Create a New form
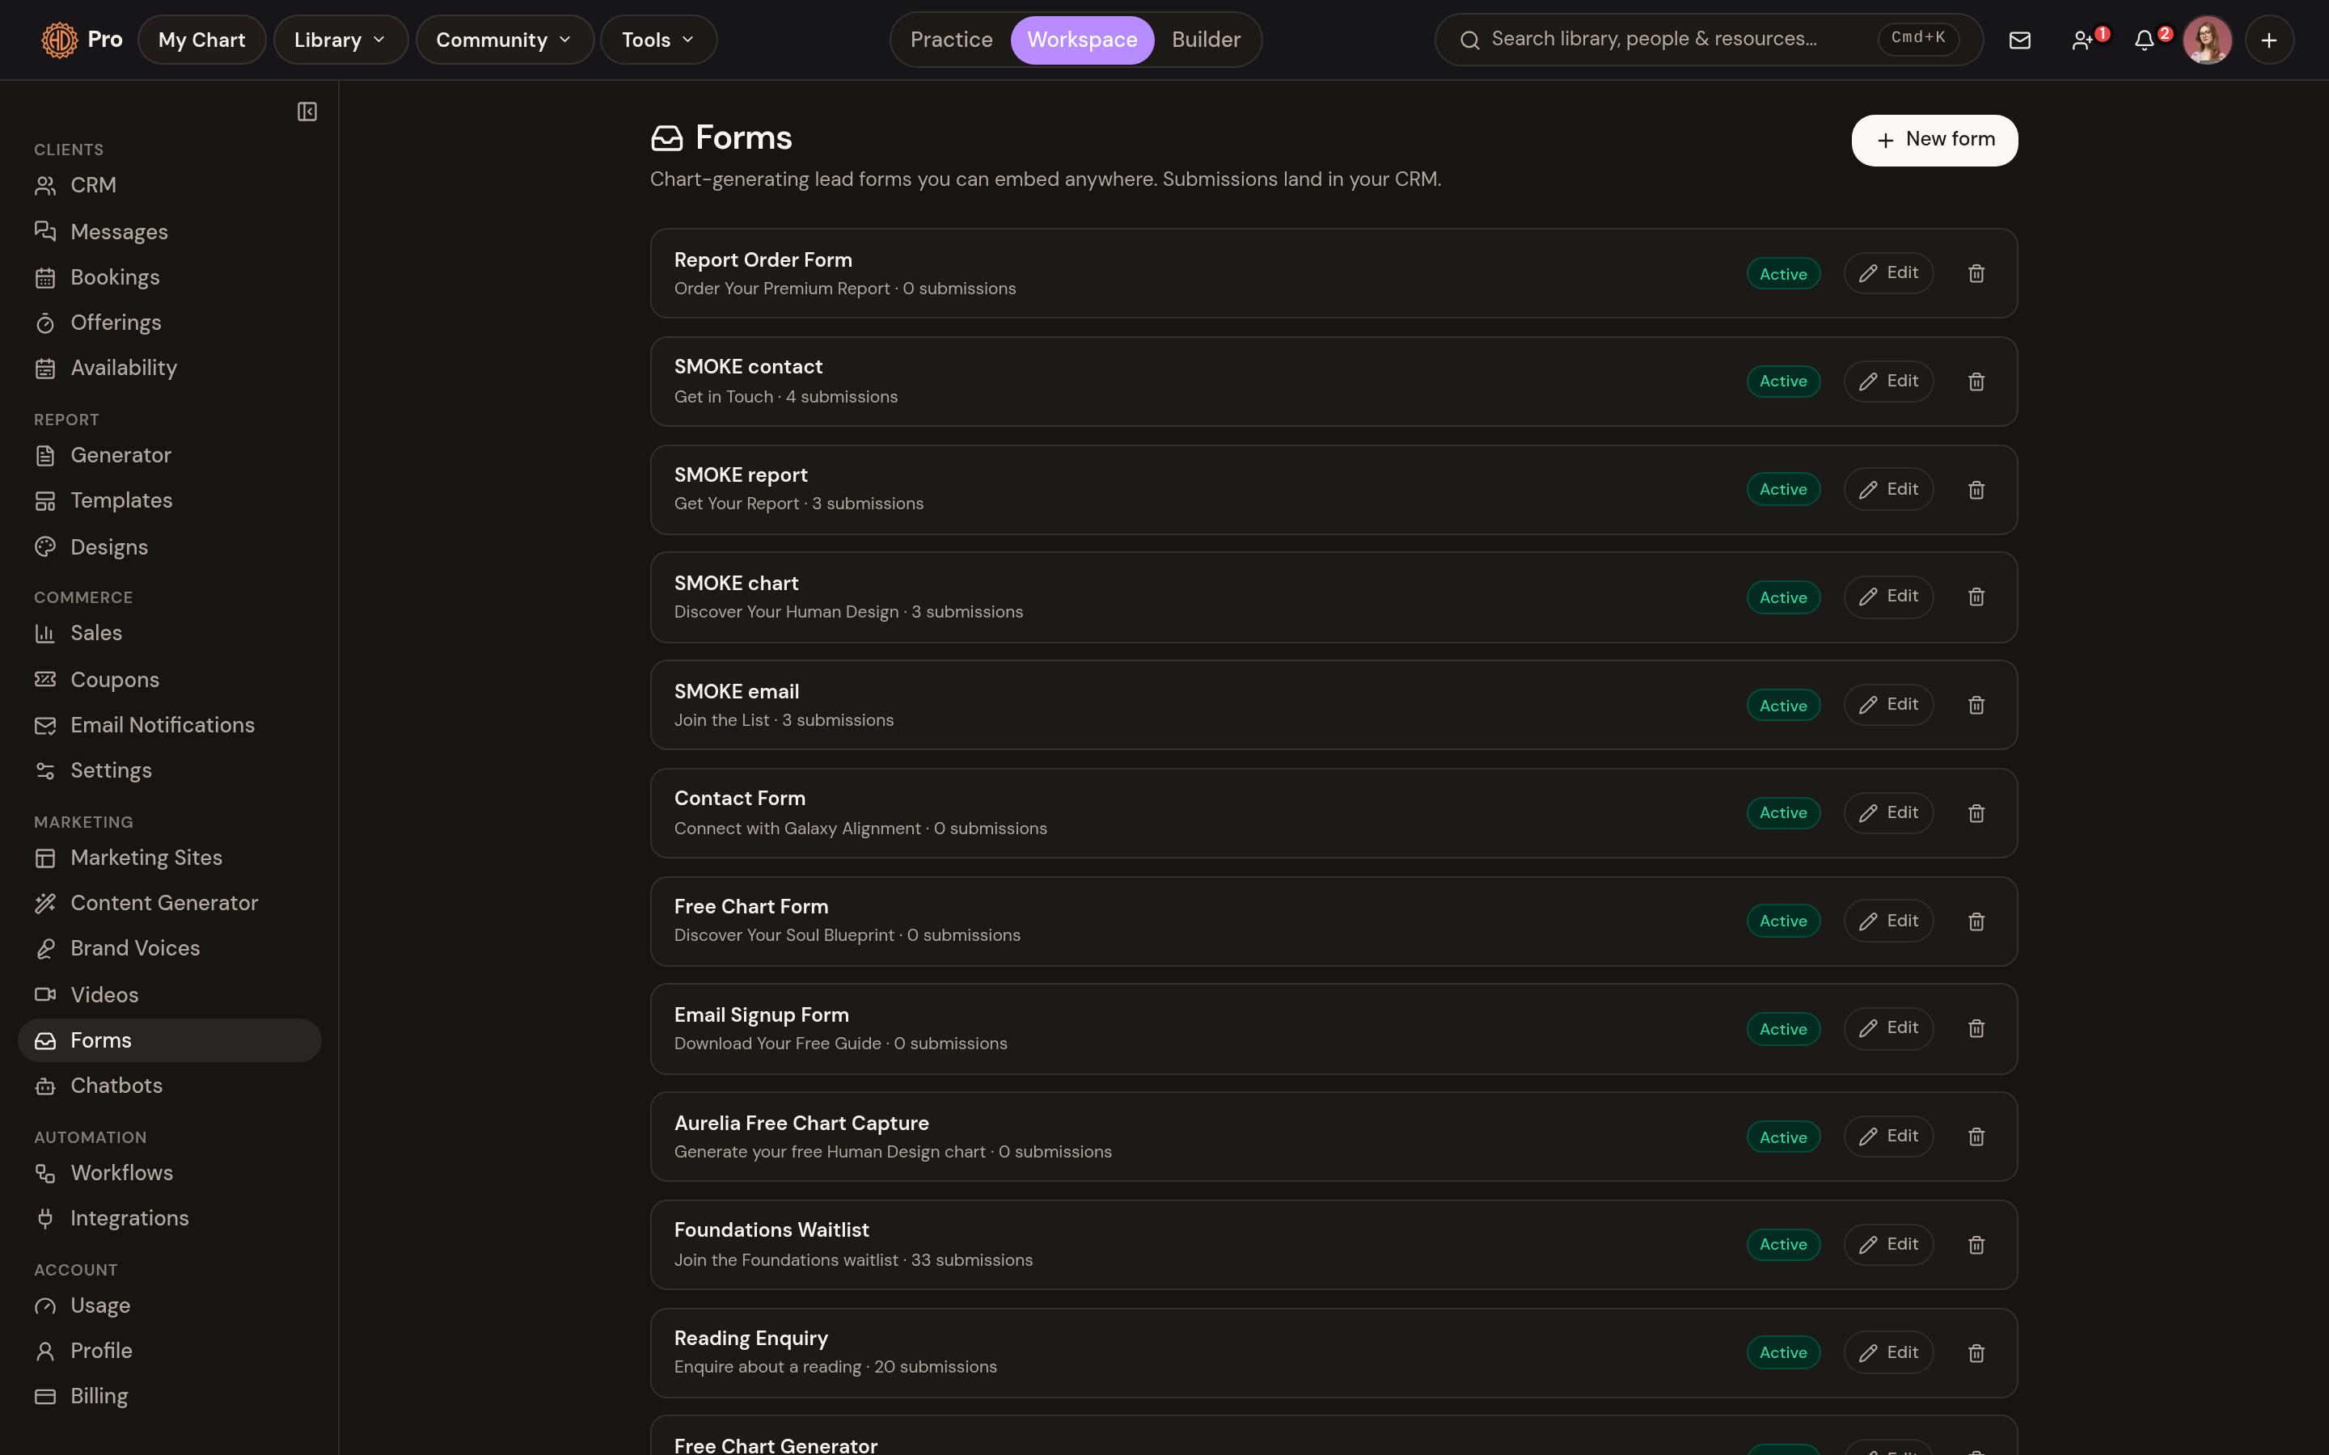Screen dimensions: 2329x1455 click(1934, 141)
